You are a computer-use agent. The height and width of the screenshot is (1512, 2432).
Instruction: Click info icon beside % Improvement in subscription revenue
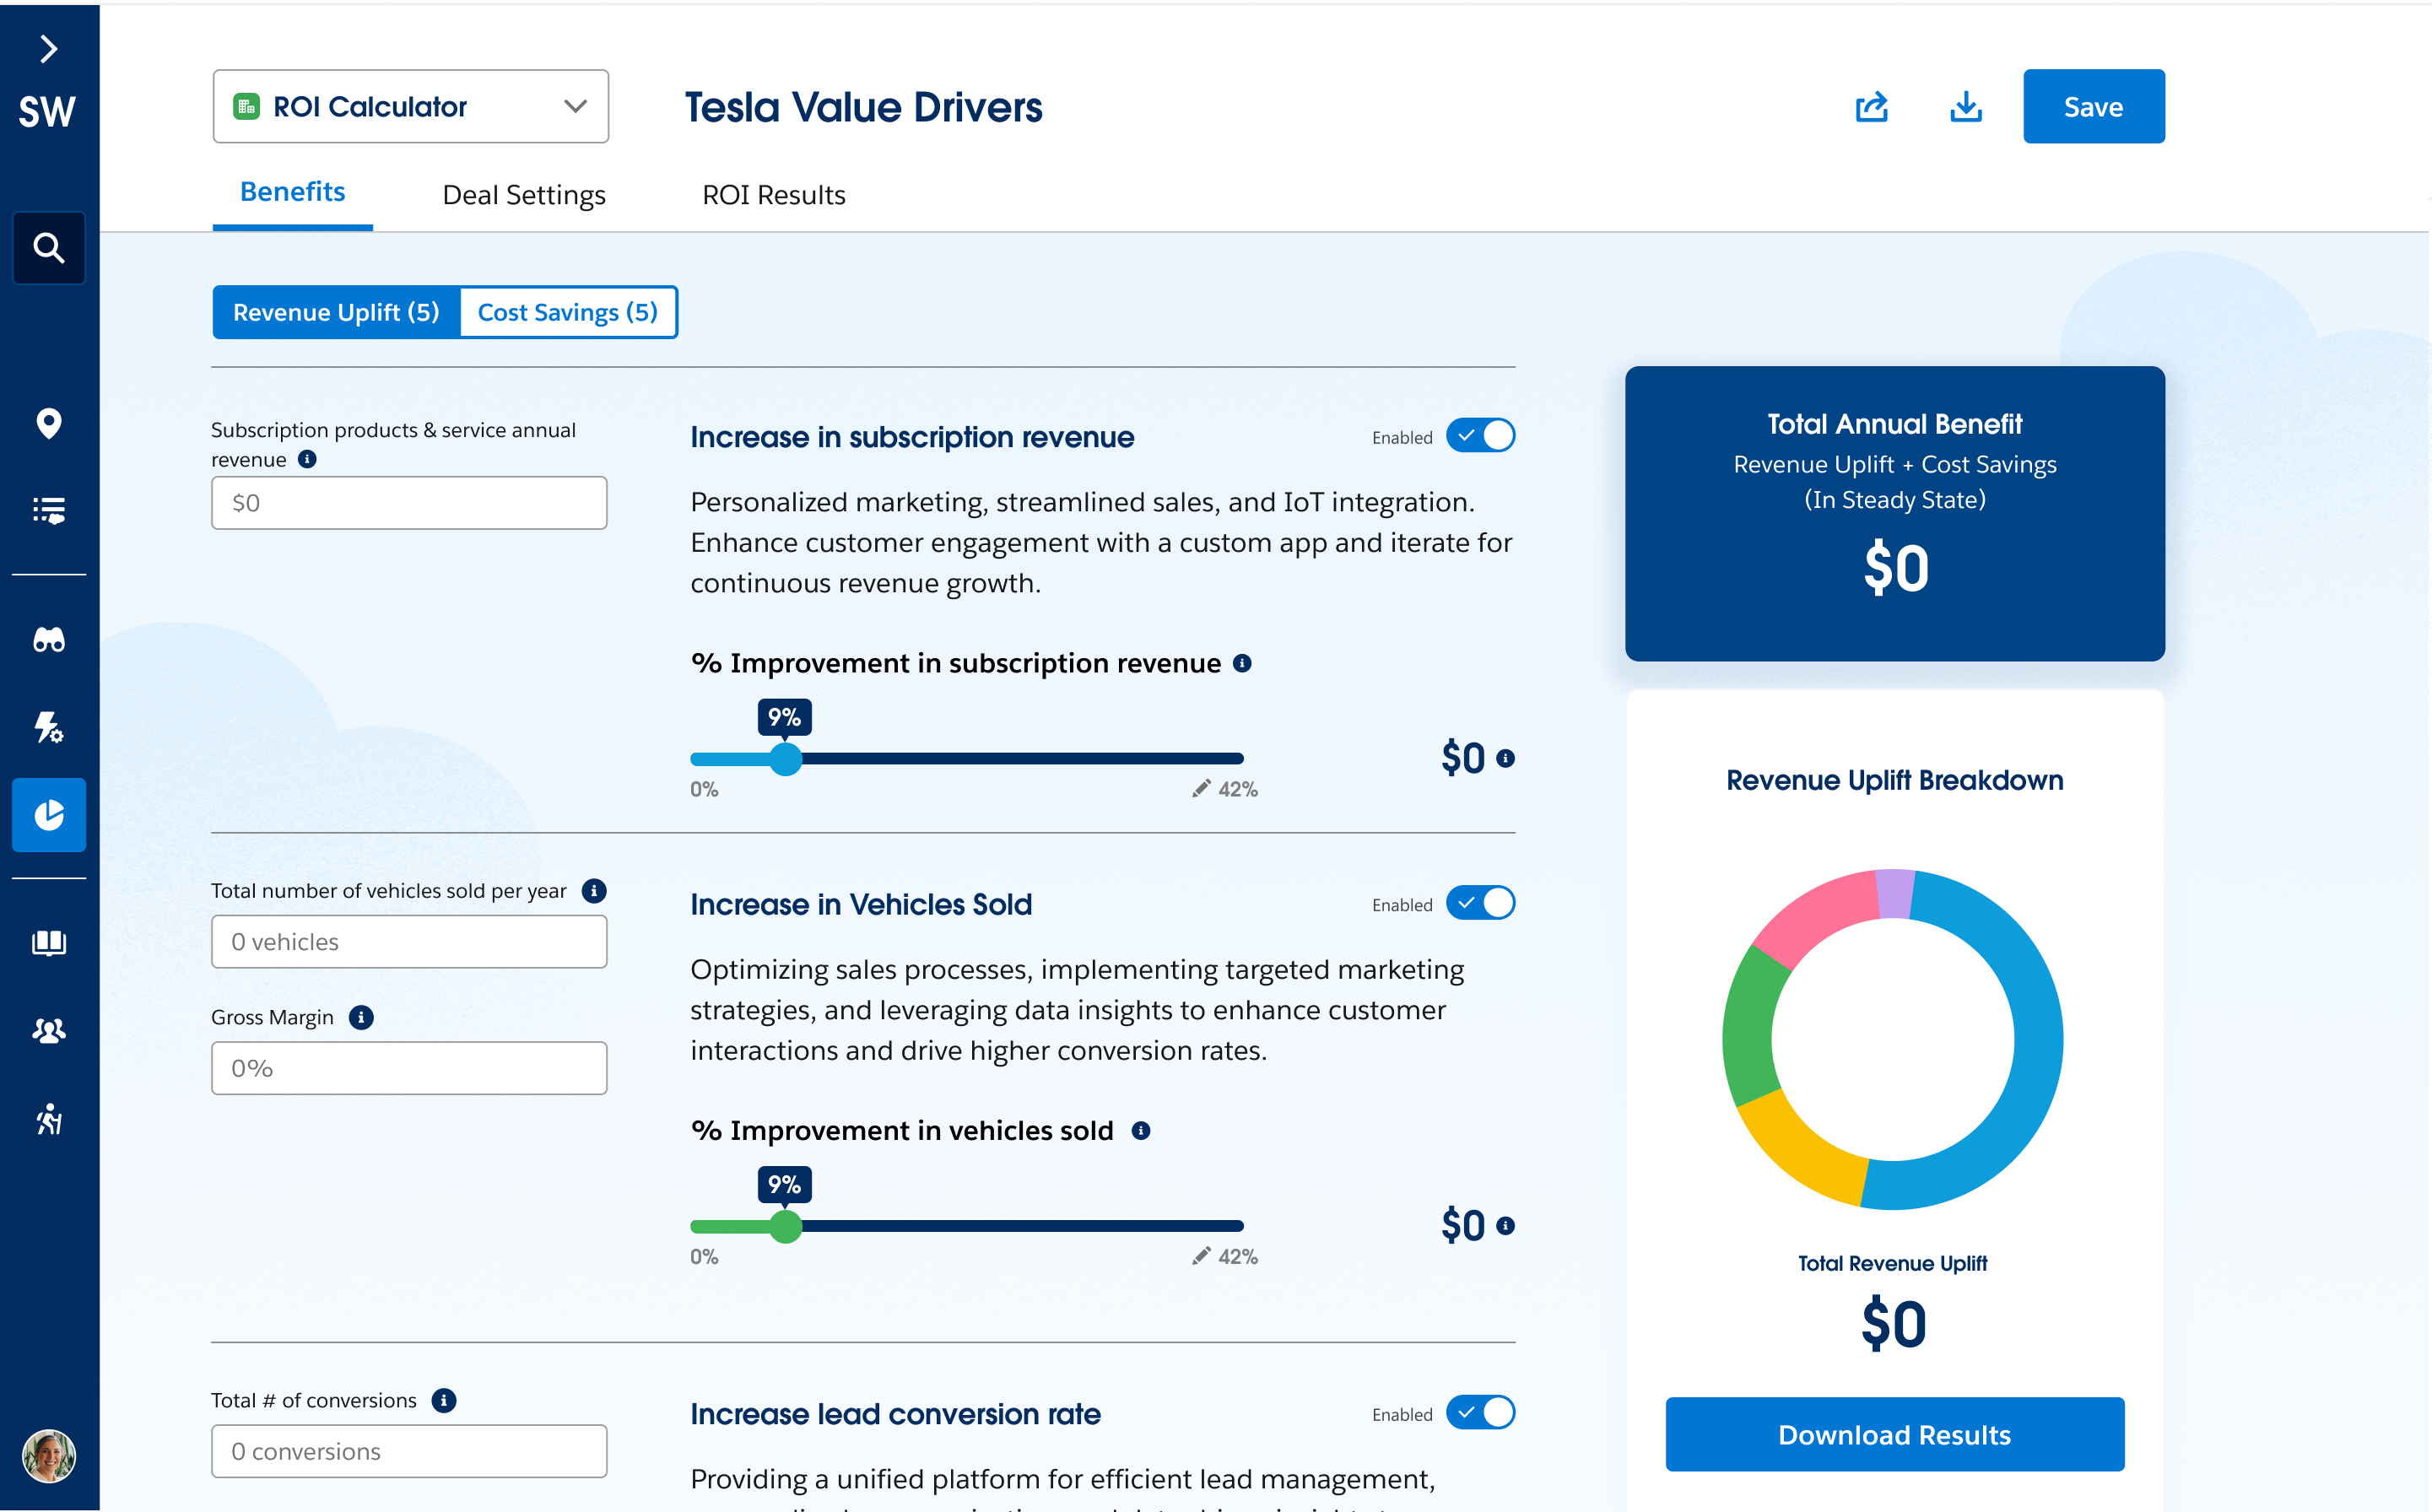coord(1243,663)
